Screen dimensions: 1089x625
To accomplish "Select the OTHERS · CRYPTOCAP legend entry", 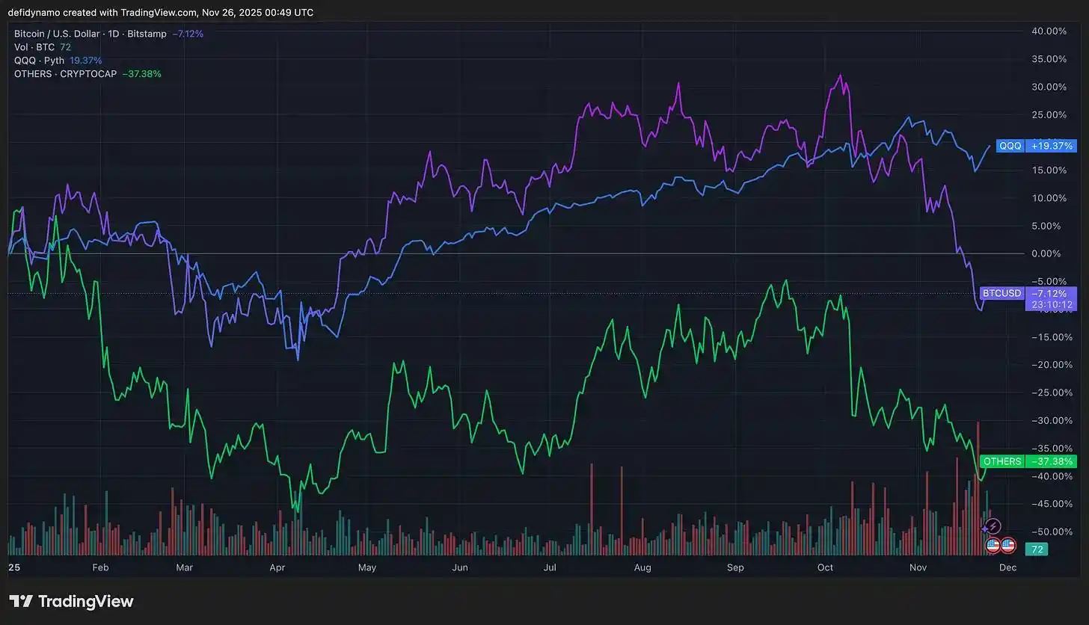I will tap(65, 74).
